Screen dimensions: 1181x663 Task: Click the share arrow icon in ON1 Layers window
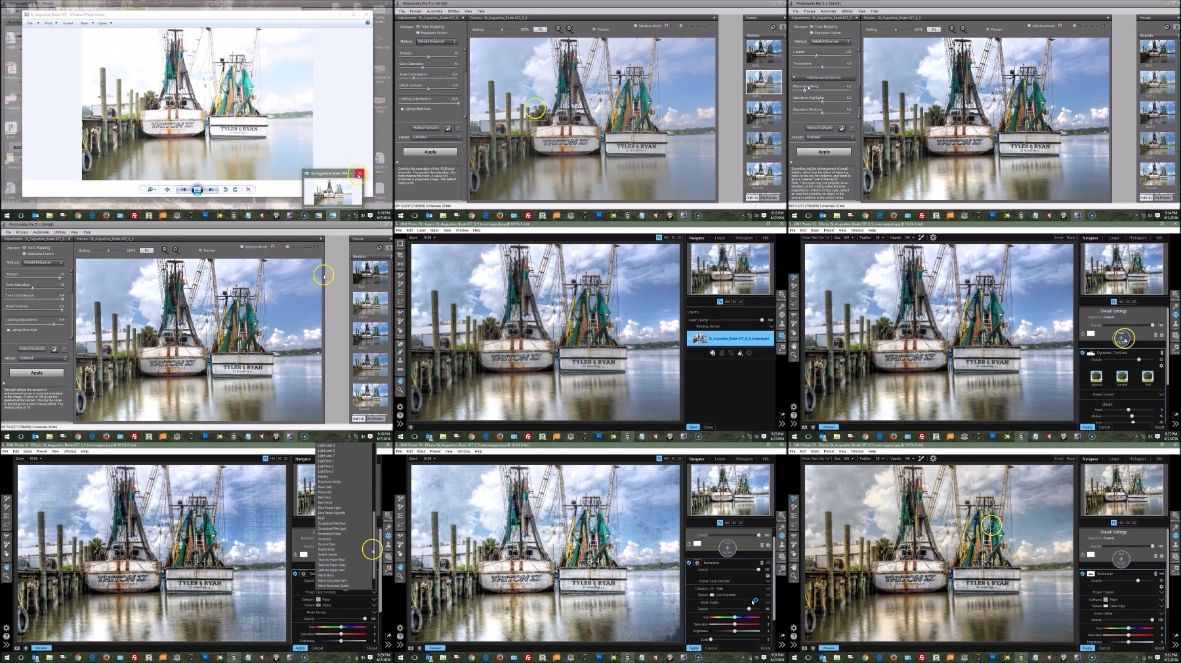pyautogui.click(x=781, y=415)
